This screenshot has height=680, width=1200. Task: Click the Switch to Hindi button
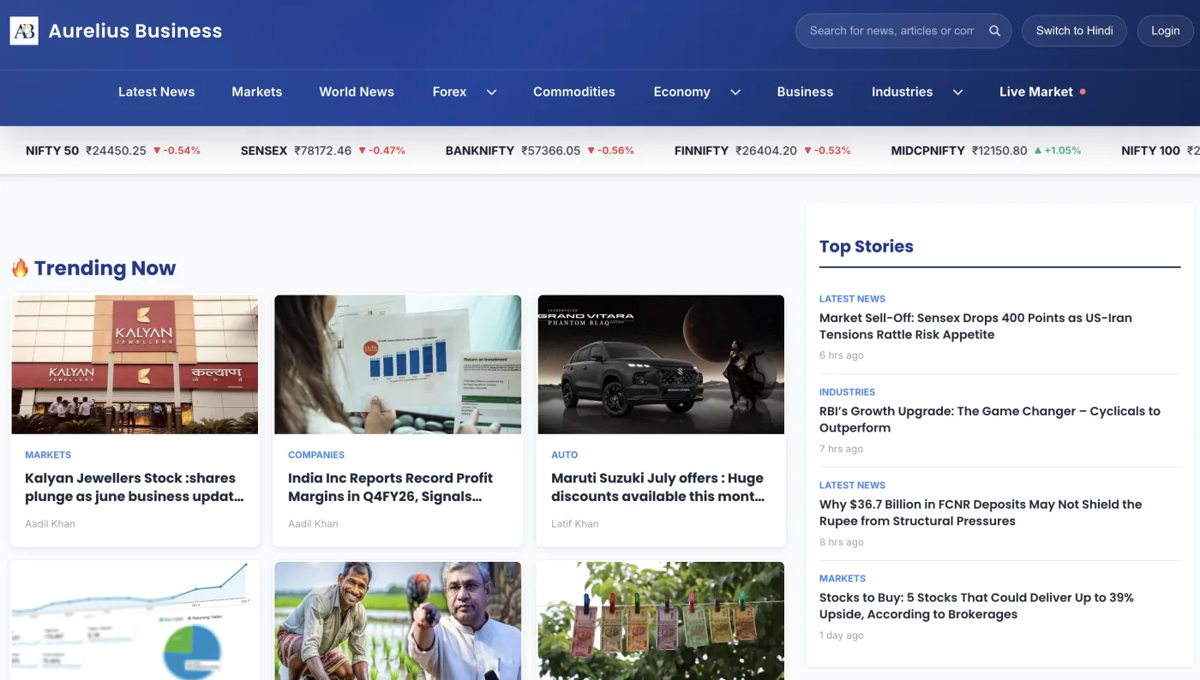1074,31
